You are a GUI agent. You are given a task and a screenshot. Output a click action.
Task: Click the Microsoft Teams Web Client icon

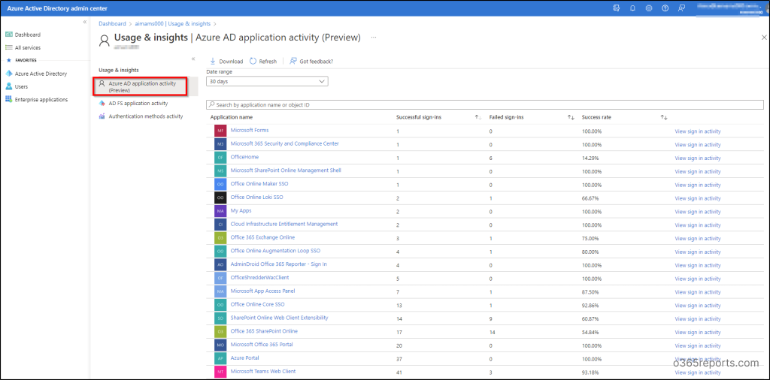220,372
